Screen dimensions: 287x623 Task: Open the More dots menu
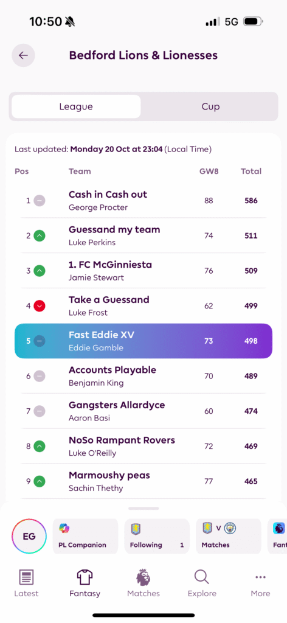tap(260, 577)
